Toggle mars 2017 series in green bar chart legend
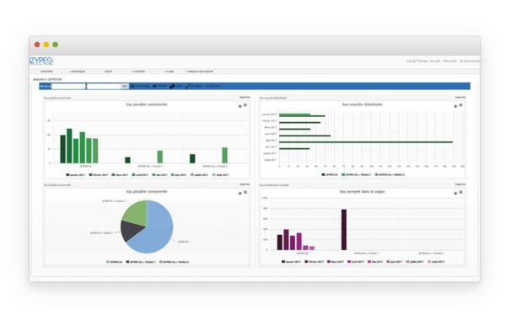This screenshot has width=506, height=320. (120, 174)
